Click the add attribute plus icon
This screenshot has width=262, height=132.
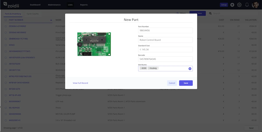coord(190,68)
